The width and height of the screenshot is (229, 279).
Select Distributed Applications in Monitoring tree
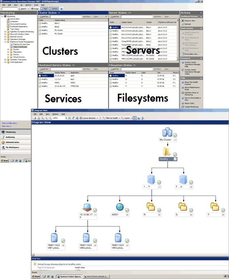[19, 27]
